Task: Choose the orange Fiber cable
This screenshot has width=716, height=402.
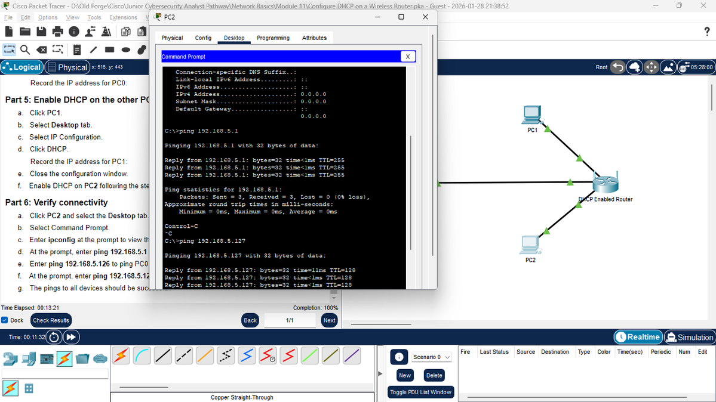Action: coord(205,356)
